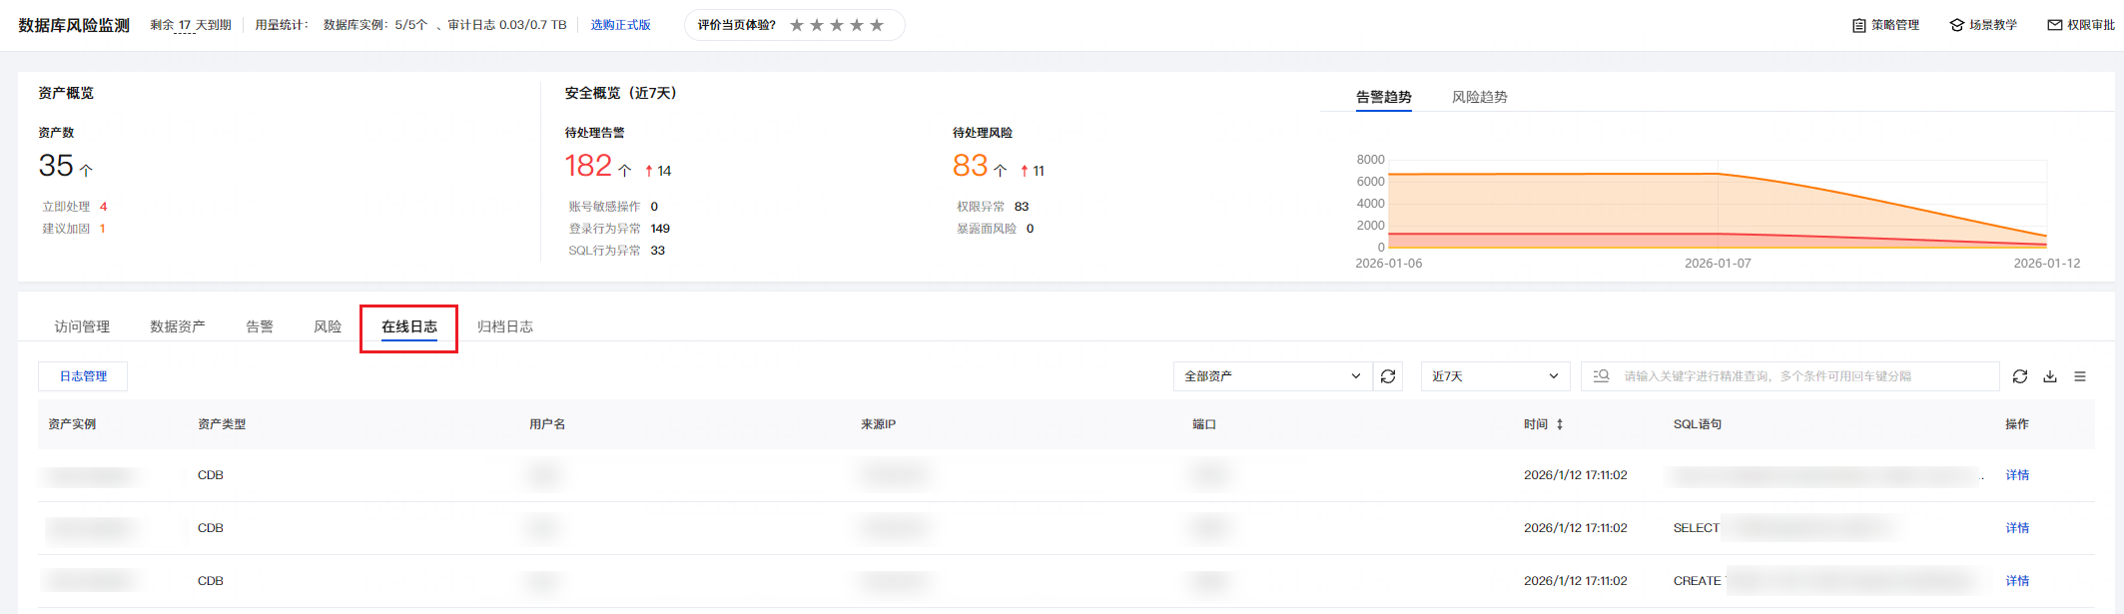Viewport: 2124px width, 614px height.
Task: Give a four-star rating
Action: (x=857, y=25)
